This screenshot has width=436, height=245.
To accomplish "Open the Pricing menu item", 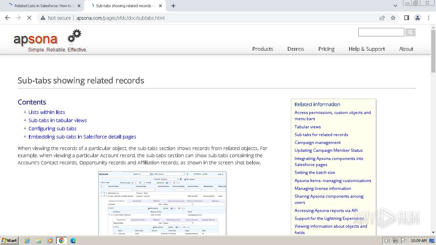I will click(x=326, y=49).
